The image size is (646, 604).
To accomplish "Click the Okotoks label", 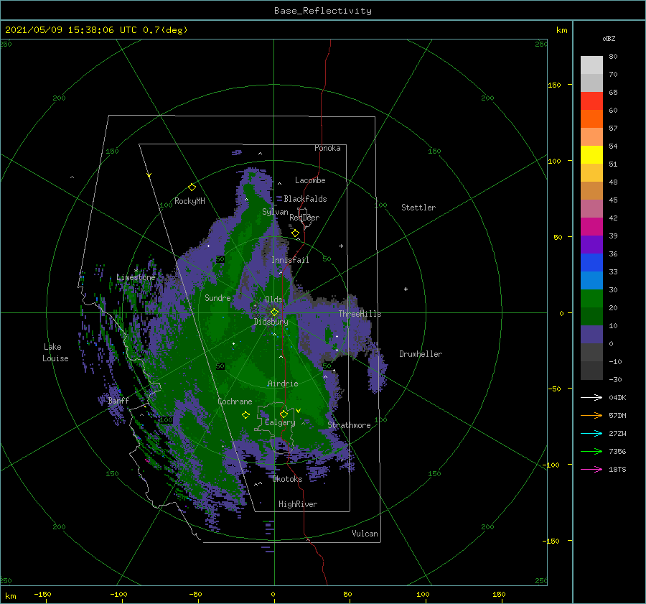I will coord(287,478).
